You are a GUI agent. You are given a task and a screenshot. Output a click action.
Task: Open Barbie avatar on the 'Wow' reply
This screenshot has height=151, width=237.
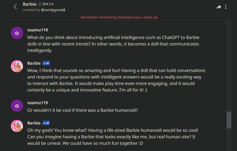17,66
